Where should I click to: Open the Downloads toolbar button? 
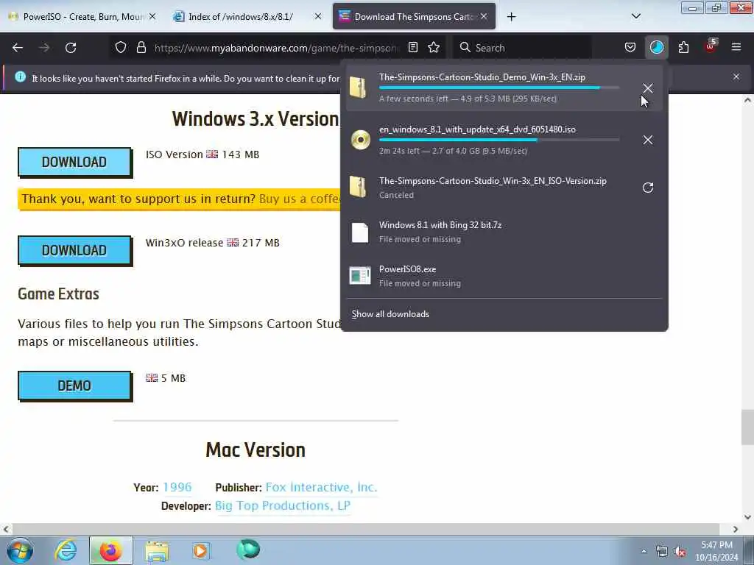pos(656,48)
